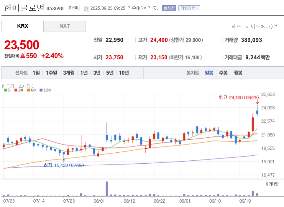This screenshot has height=207, width=284.
Task: Click the tallest volume bar near 08/01
Action: [x=107, y=189]
